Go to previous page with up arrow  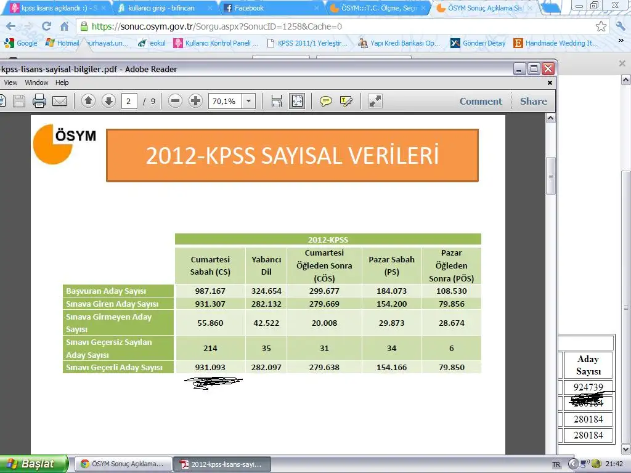coord(88,101)
